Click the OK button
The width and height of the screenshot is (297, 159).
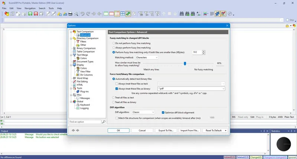pyautogui.click(x=118, y=131)
